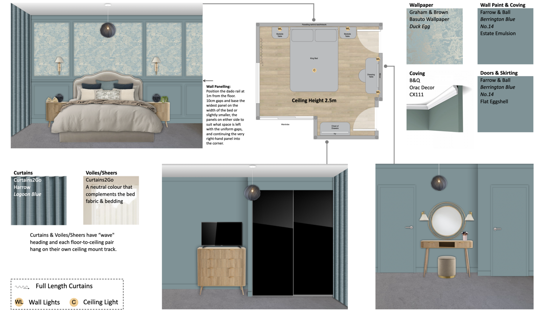Viewport: 545px width, 312px height.
Task: Click the Wall Lights 'WL' legend icon
Action: coord(19,302)
